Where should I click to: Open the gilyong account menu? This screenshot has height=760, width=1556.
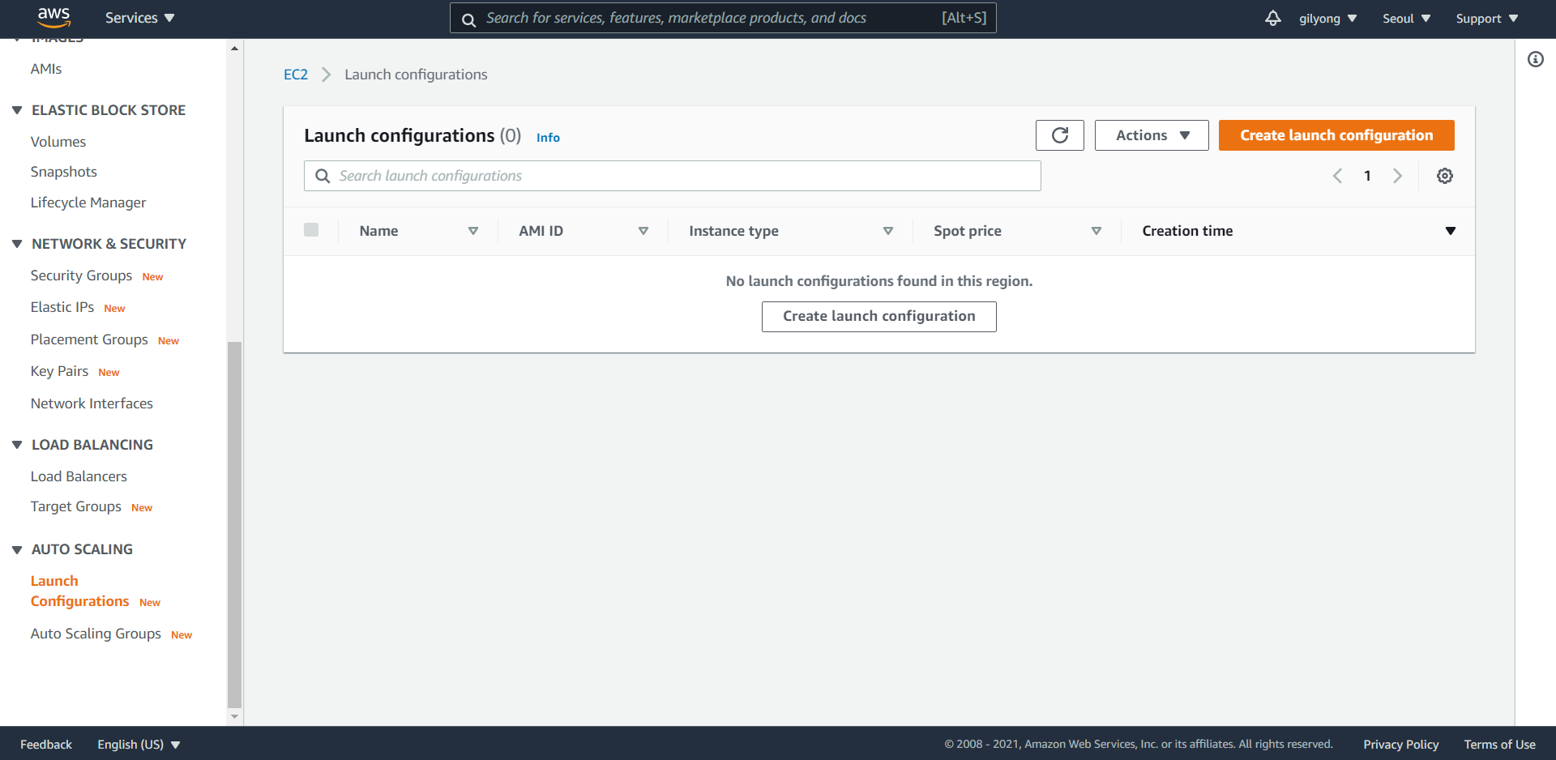[x=1327, y=18]
